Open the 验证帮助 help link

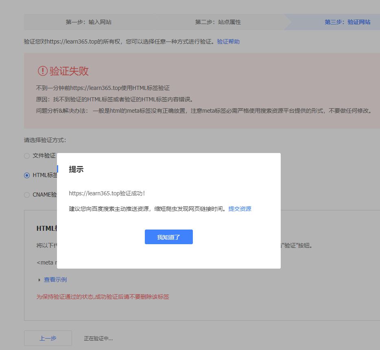point(228,42)
